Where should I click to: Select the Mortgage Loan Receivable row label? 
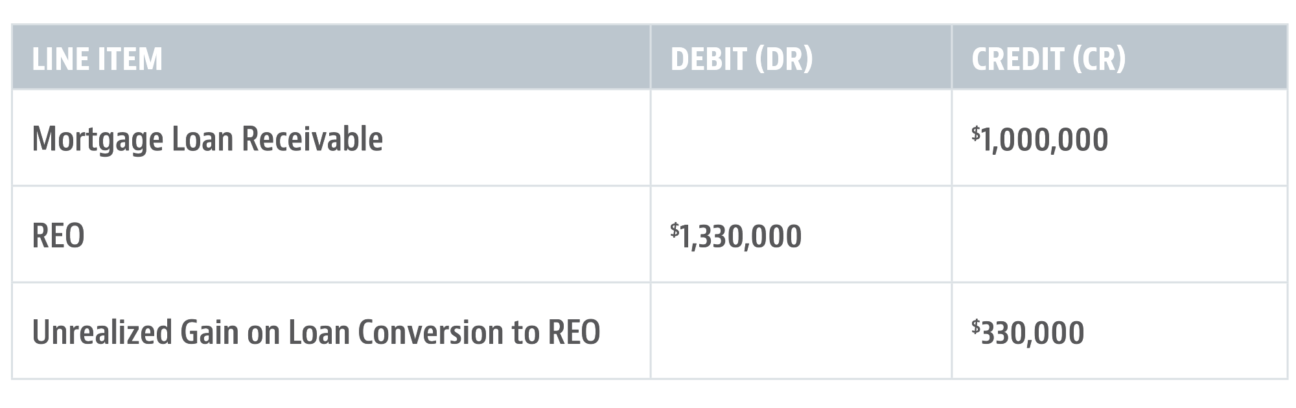click(x=207, y=139)
